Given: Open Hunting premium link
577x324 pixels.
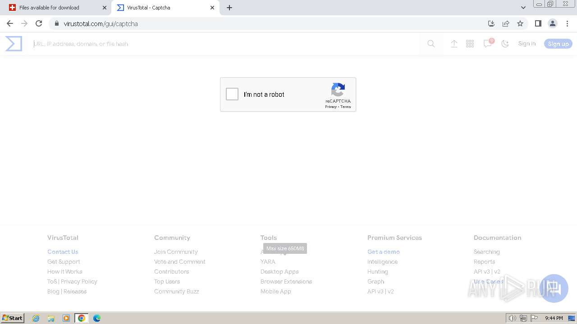Looking at the screenshot, I should coord(378,271).
